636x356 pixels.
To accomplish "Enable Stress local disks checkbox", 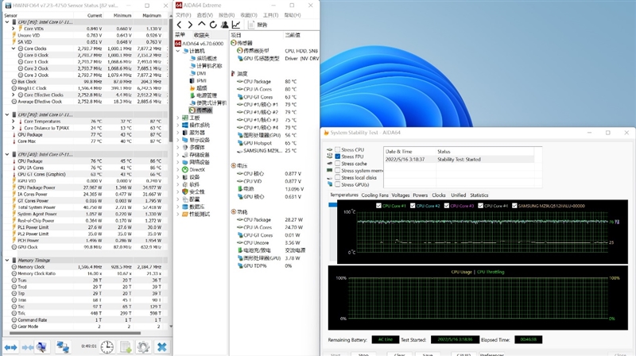I will [x=337, y=177].
